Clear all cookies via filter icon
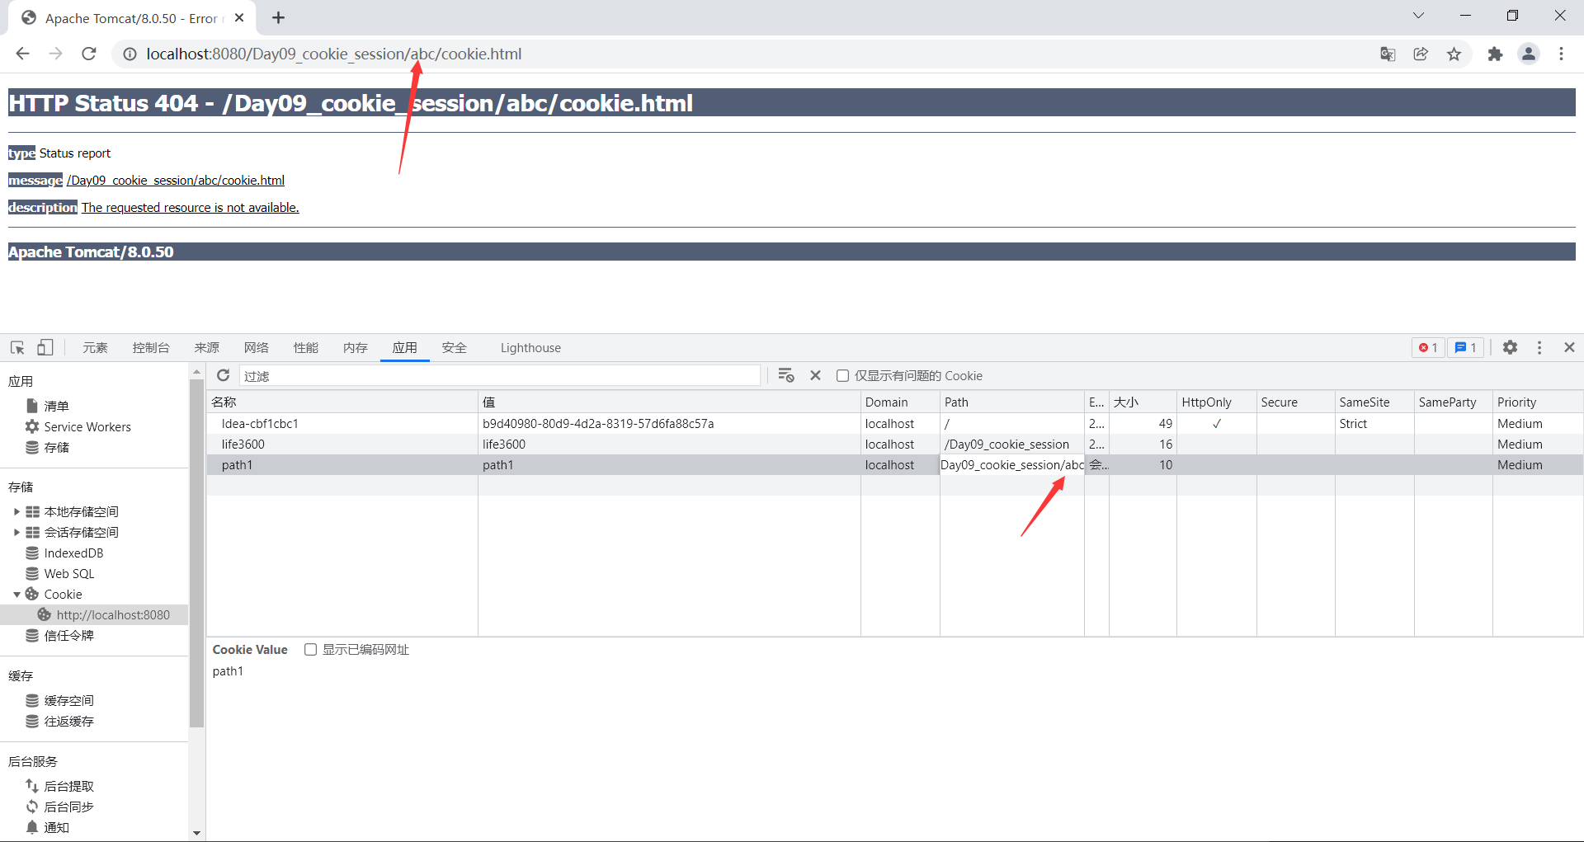 point(786,375)
